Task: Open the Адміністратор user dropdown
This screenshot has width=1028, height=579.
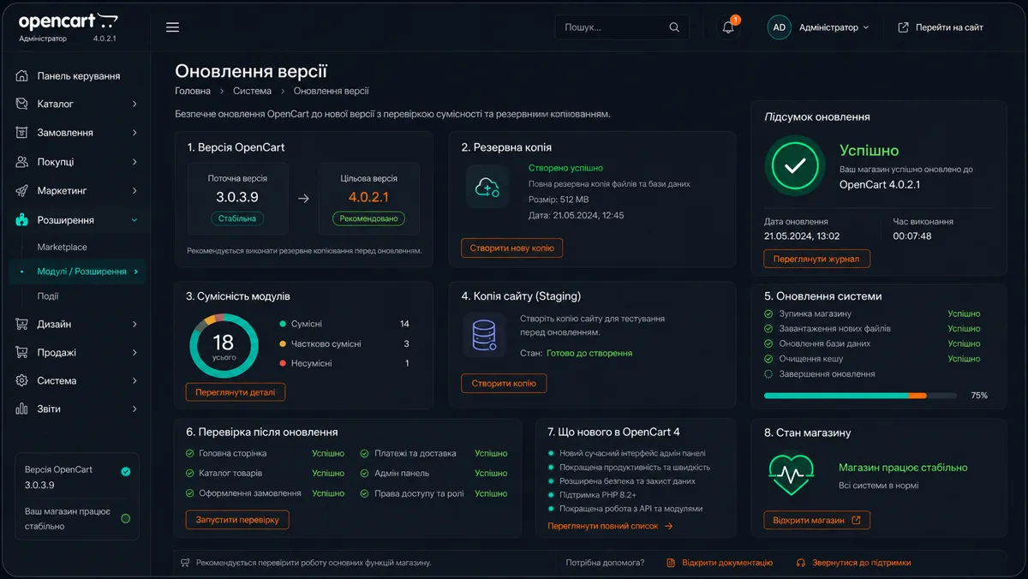Action: coord(834,27)
